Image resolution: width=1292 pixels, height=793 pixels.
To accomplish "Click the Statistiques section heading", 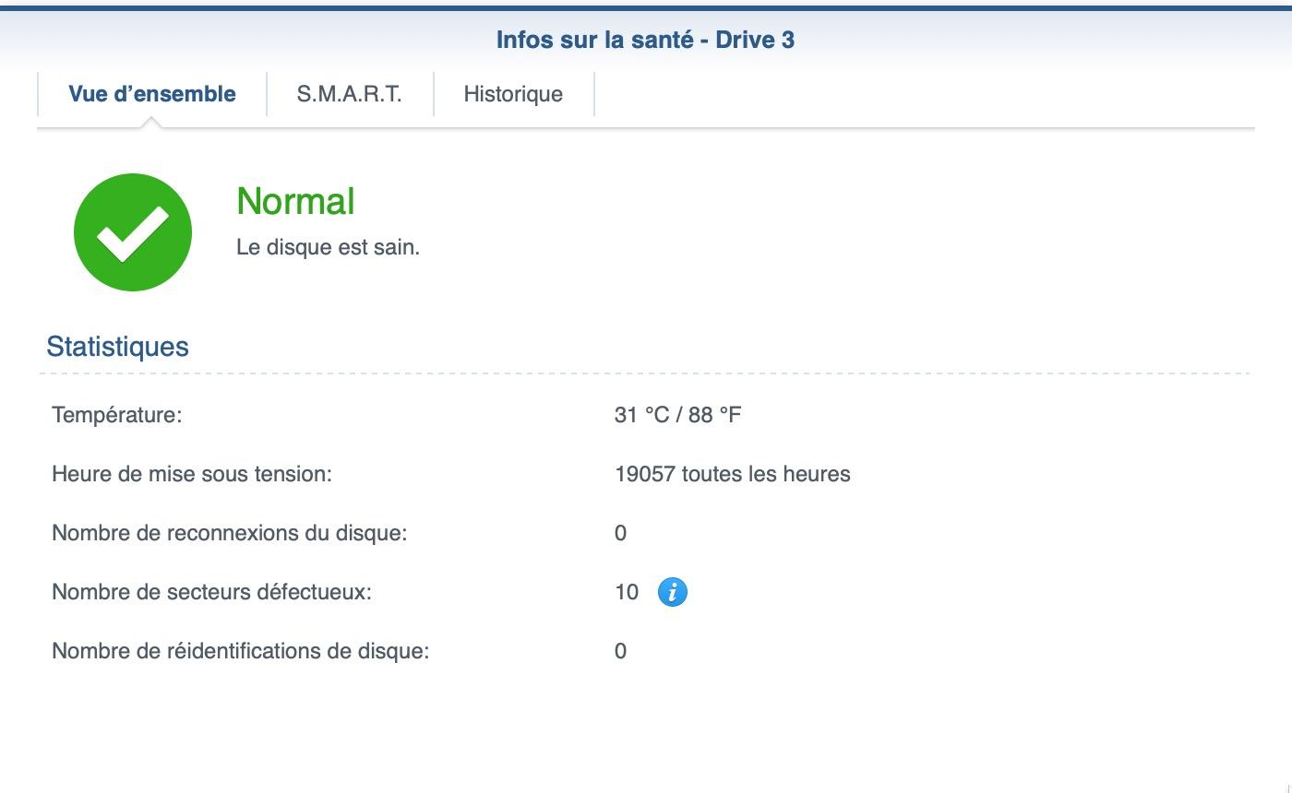I will [x=117, y=347].
